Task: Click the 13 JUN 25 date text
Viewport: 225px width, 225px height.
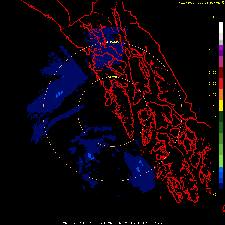Action: [x=141, y=223]
